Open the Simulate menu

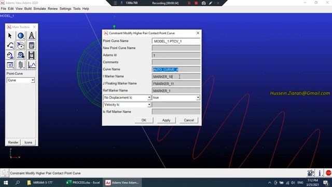[39, 9]
